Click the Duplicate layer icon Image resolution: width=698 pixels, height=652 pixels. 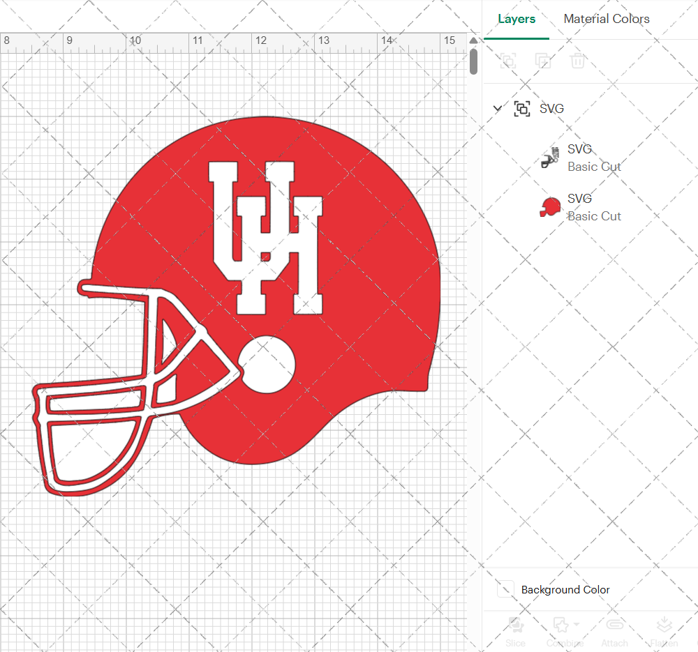tap(542, 61)
